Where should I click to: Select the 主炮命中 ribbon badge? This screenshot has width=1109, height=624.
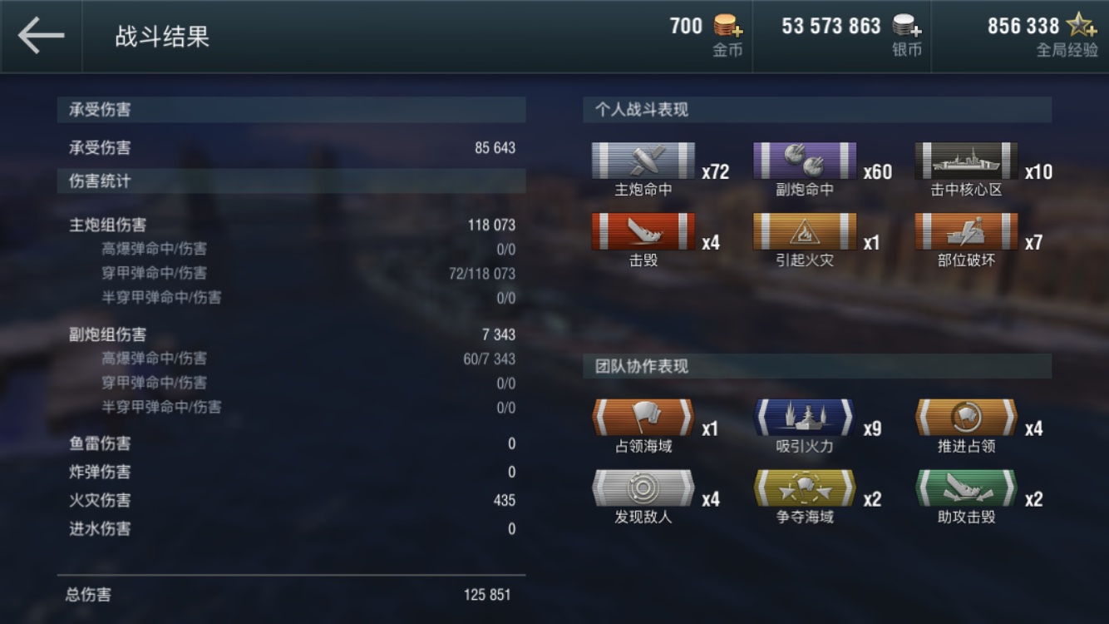pyautogui.click(x=643, y=161)
